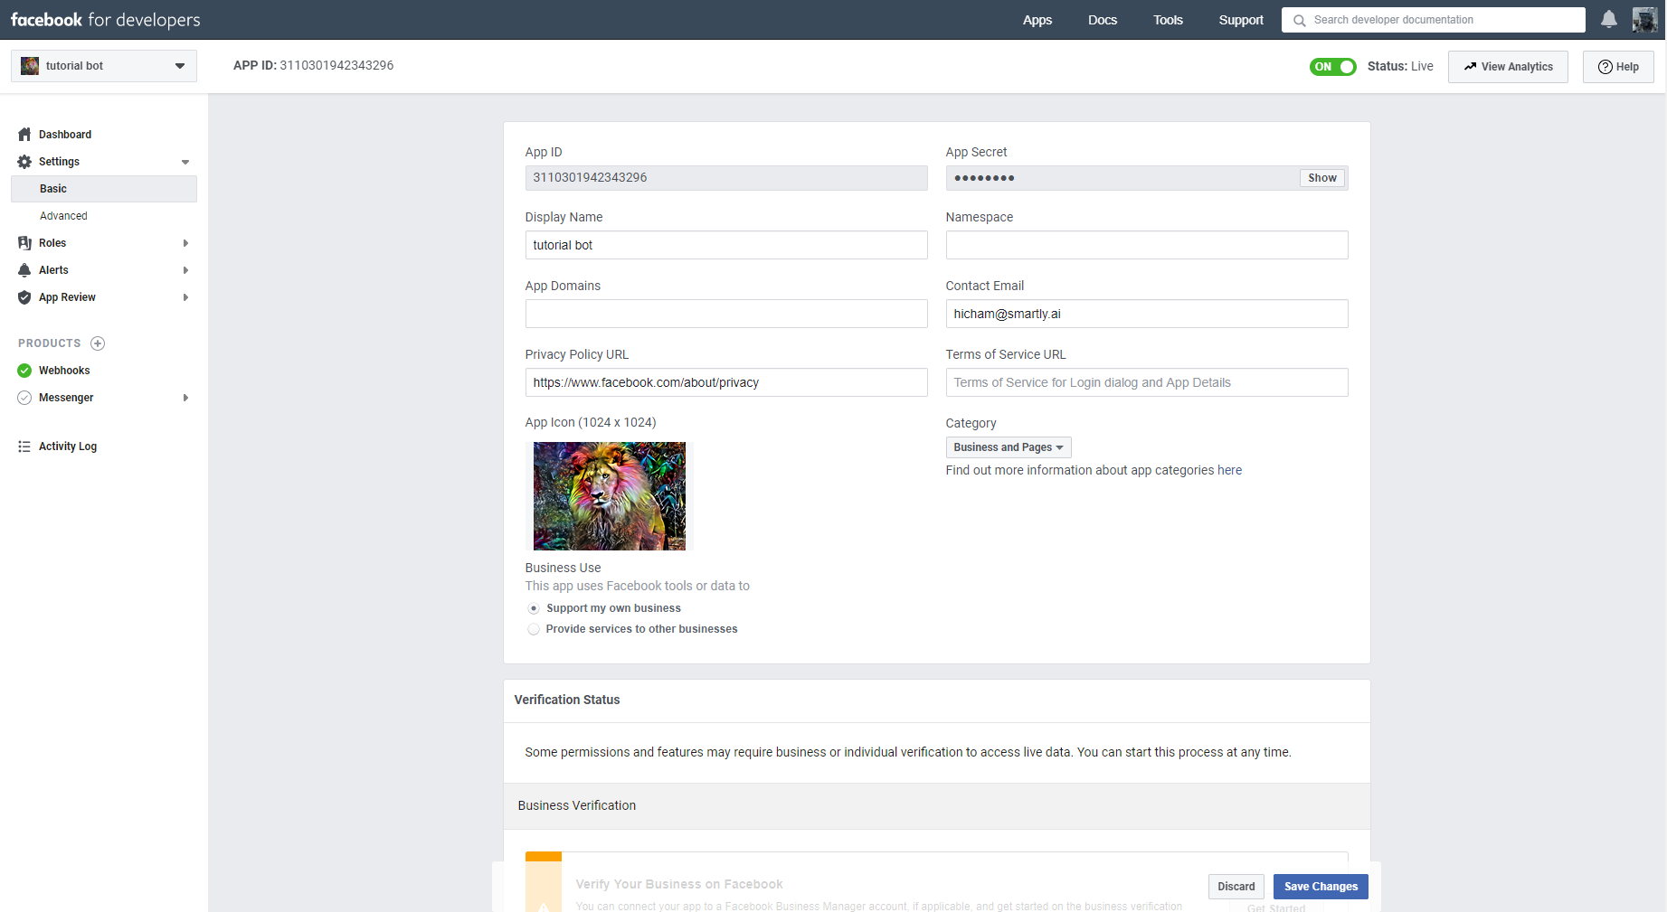The image size is (1667, 912).
Task: Click the green Webhooks check icon
Action: [x=24, y=371]
